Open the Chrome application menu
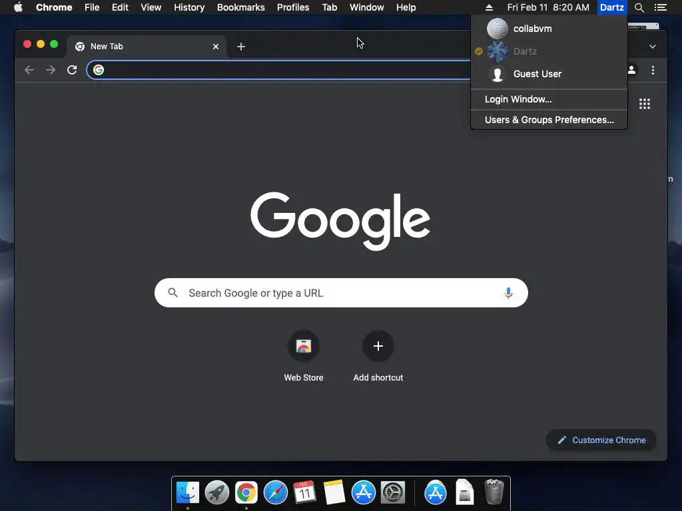 pyautogui.click(x=54, y=7)
